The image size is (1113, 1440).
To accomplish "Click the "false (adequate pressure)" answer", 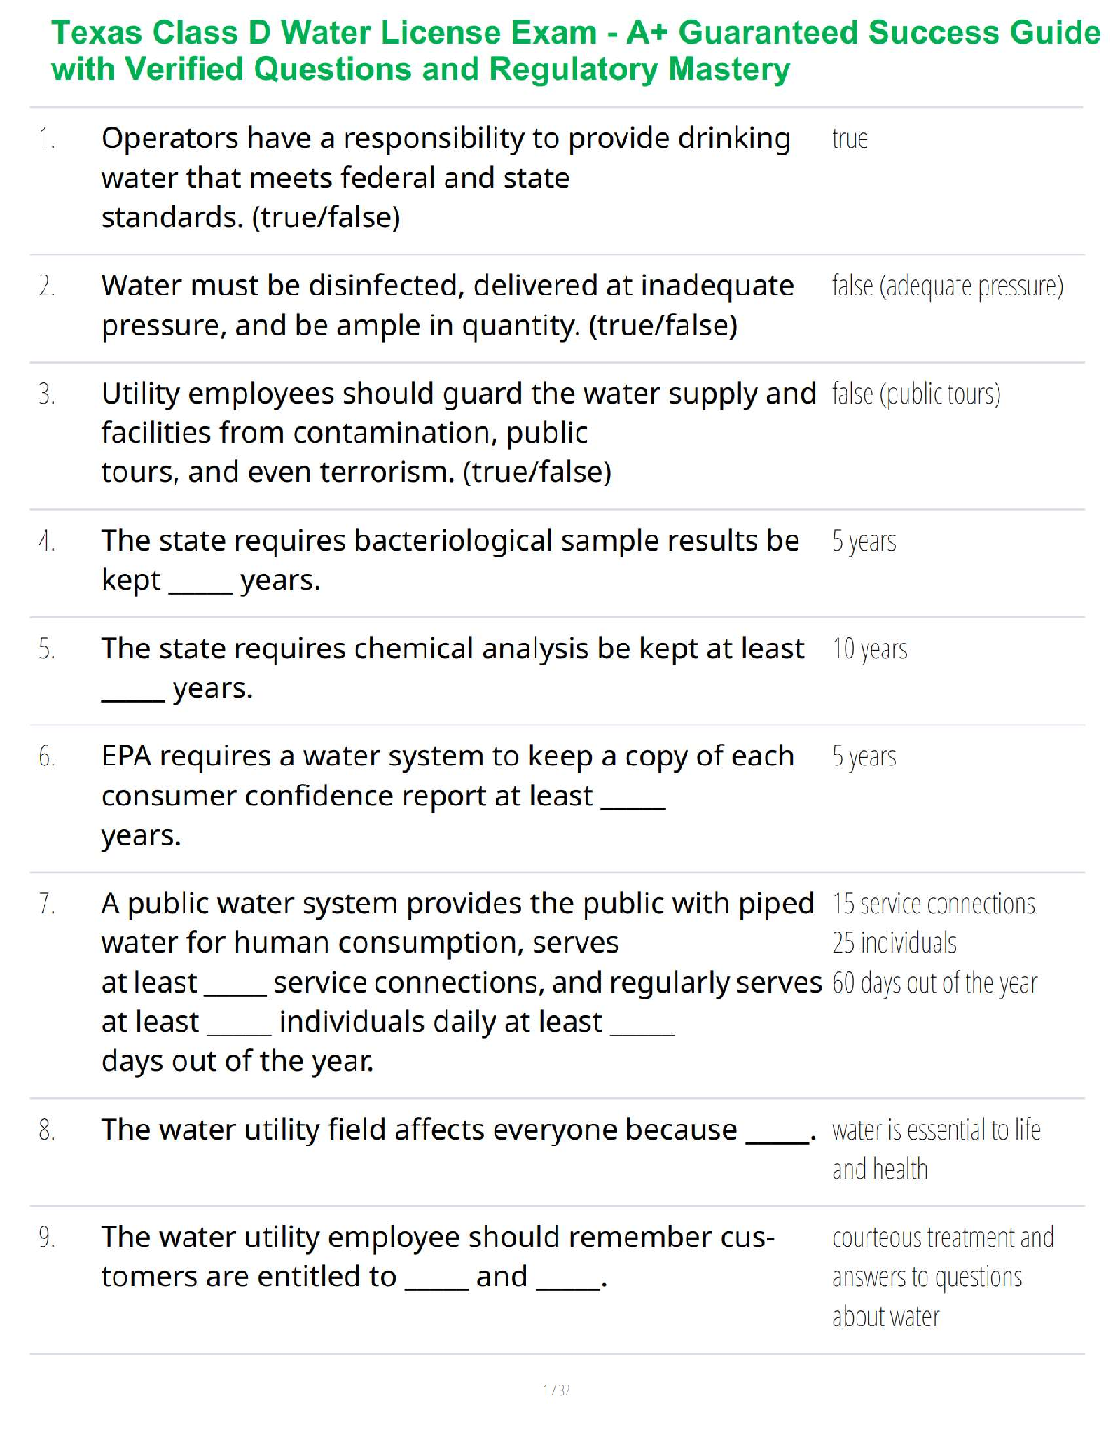I will pyautogui.click(x=947, y=286).
